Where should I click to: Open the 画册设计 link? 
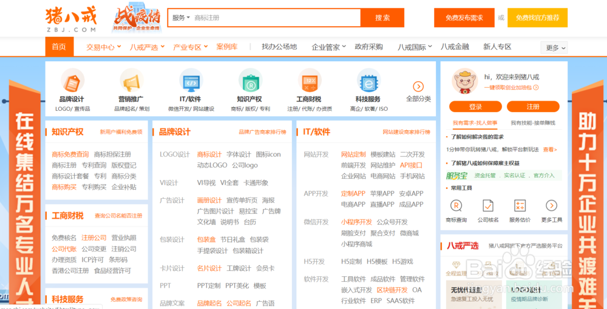[209, 200]
